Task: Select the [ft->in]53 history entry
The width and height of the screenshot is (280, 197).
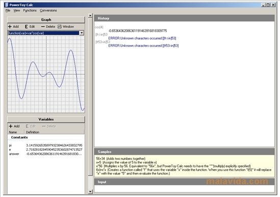Action: pyautogui.click(x=101, y=35)
